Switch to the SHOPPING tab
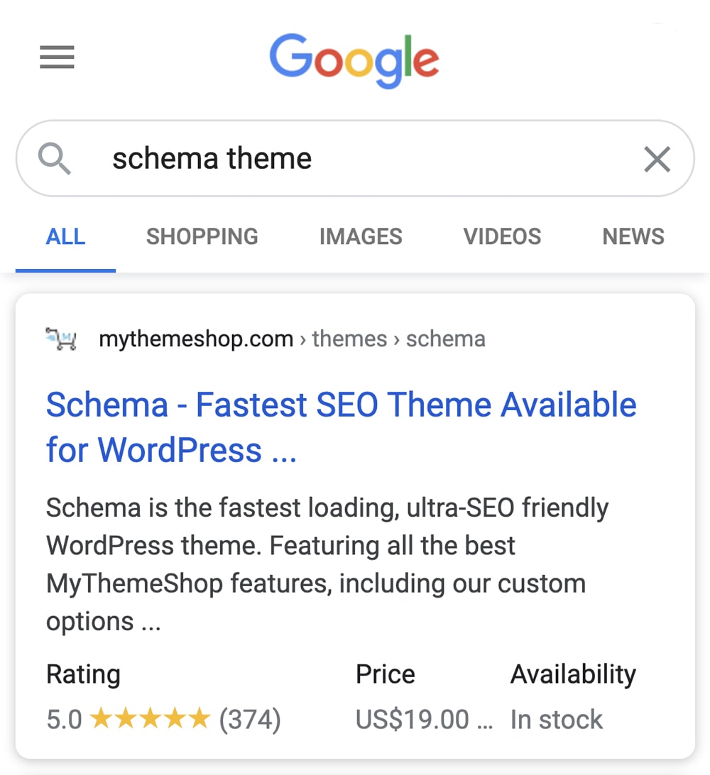 [x=202, y=236]
